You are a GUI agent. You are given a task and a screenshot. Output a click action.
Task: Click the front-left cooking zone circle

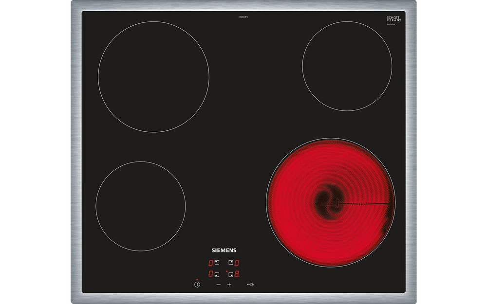140,206
